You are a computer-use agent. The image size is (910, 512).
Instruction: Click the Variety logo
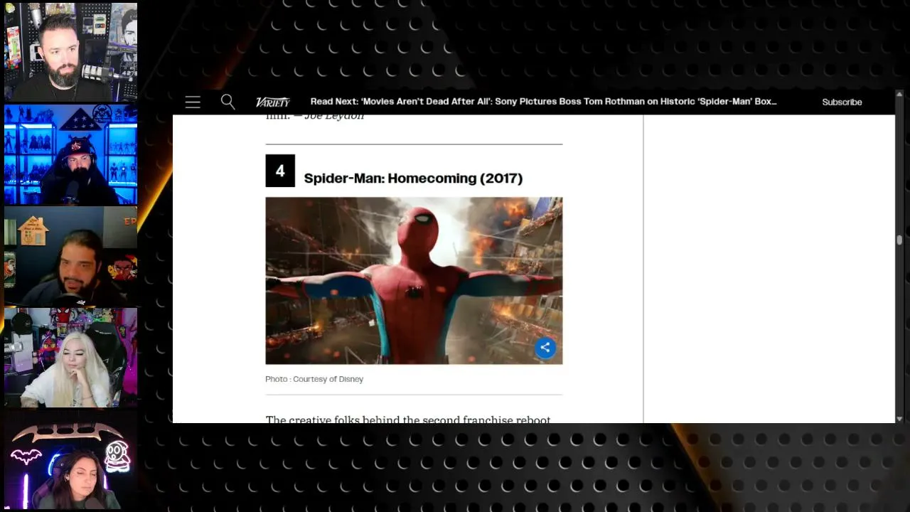(x=273, y=102)
